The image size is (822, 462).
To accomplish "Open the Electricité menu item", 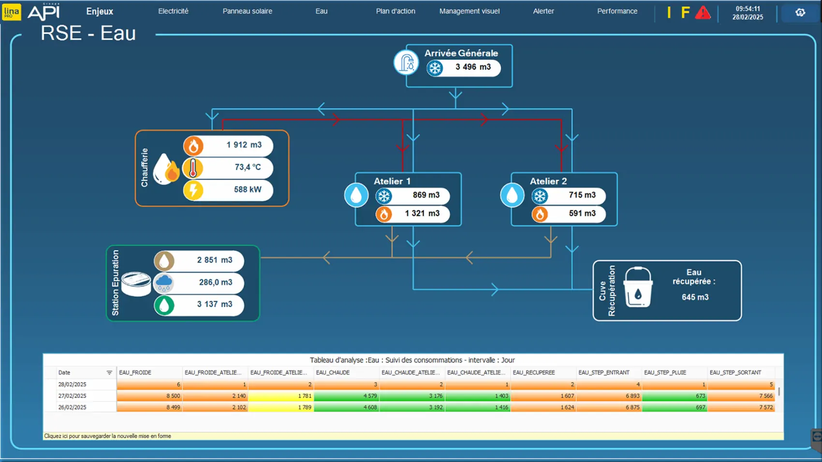I will [x=173, y=11].
